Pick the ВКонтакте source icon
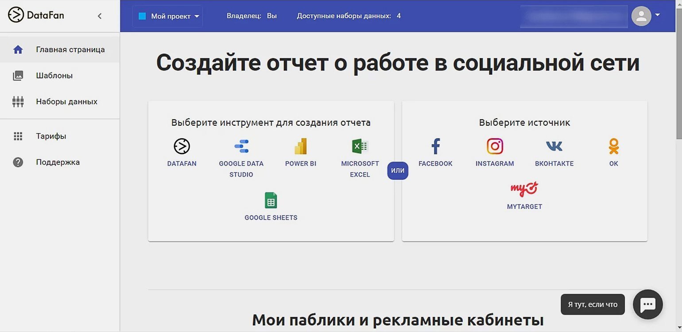Image resolution: width=682 pixels, height=332 pixels. point(554,147)
